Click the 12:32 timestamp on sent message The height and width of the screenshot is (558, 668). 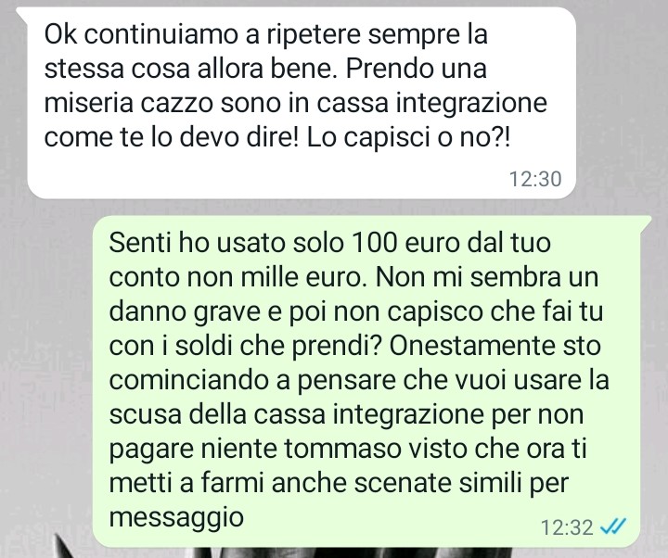567,527
